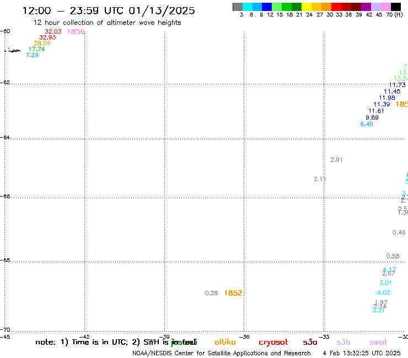Click the red 'cryosat' satellite legend label
The height and width of the screenshot is (358, 408).
[273, 343]
